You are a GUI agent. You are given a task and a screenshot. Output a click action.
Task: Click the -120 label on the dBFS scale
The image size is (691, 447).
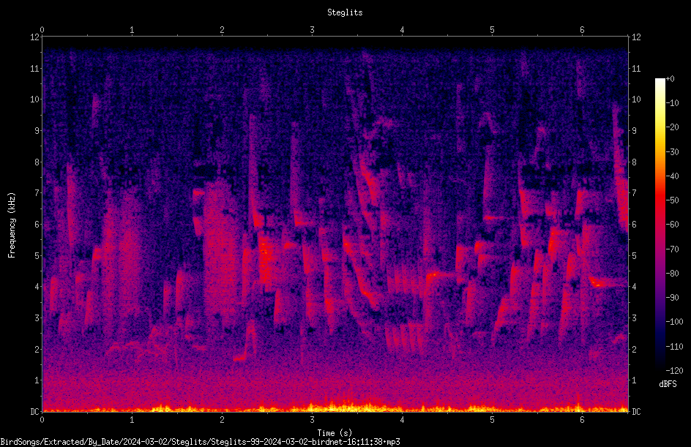coord(674,370)
